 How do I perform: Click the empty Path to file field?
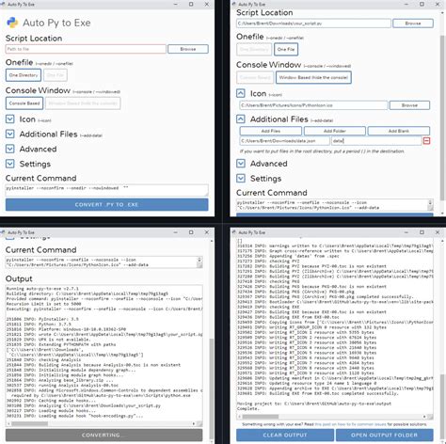(86, 49)
